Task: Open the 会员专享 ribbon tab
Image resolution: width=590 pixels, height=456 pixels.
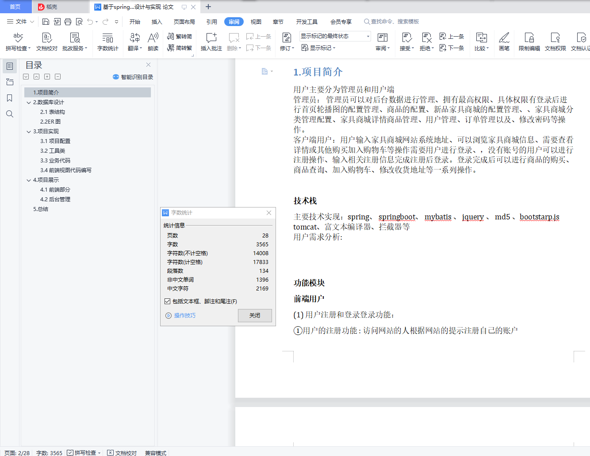Action: (341, 22)
